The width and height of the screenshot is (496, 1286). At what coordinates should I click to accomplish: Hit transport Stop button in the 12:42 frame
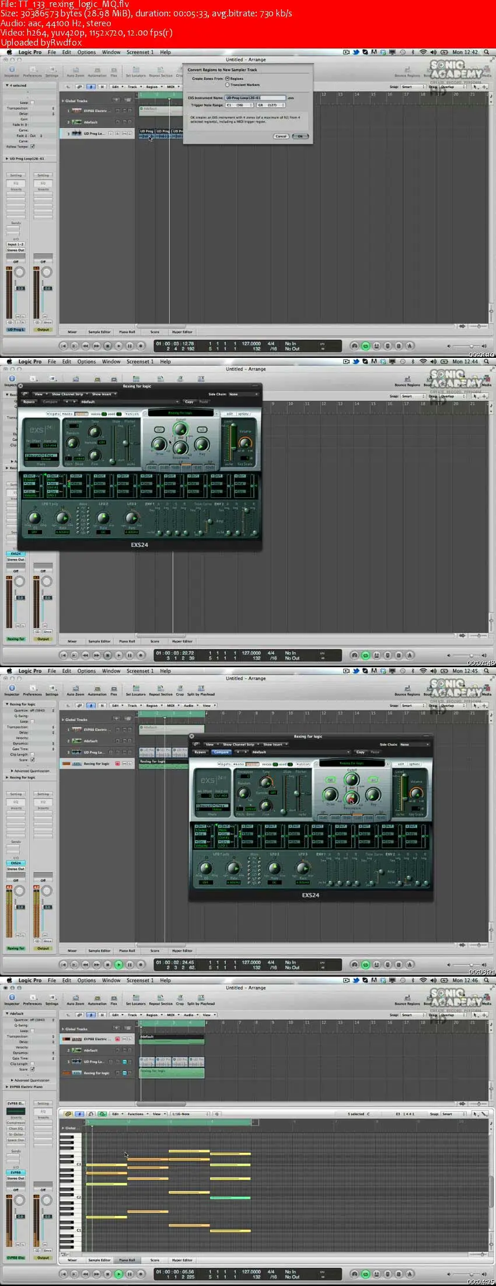[107, 346]
